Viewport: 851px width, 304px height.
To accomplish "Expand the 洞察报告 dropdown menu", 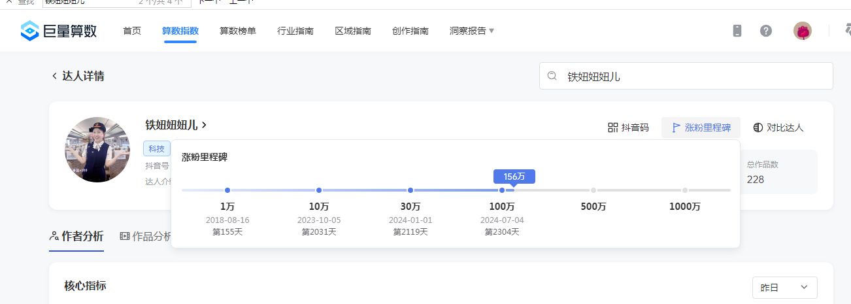I will coord(472,31).
